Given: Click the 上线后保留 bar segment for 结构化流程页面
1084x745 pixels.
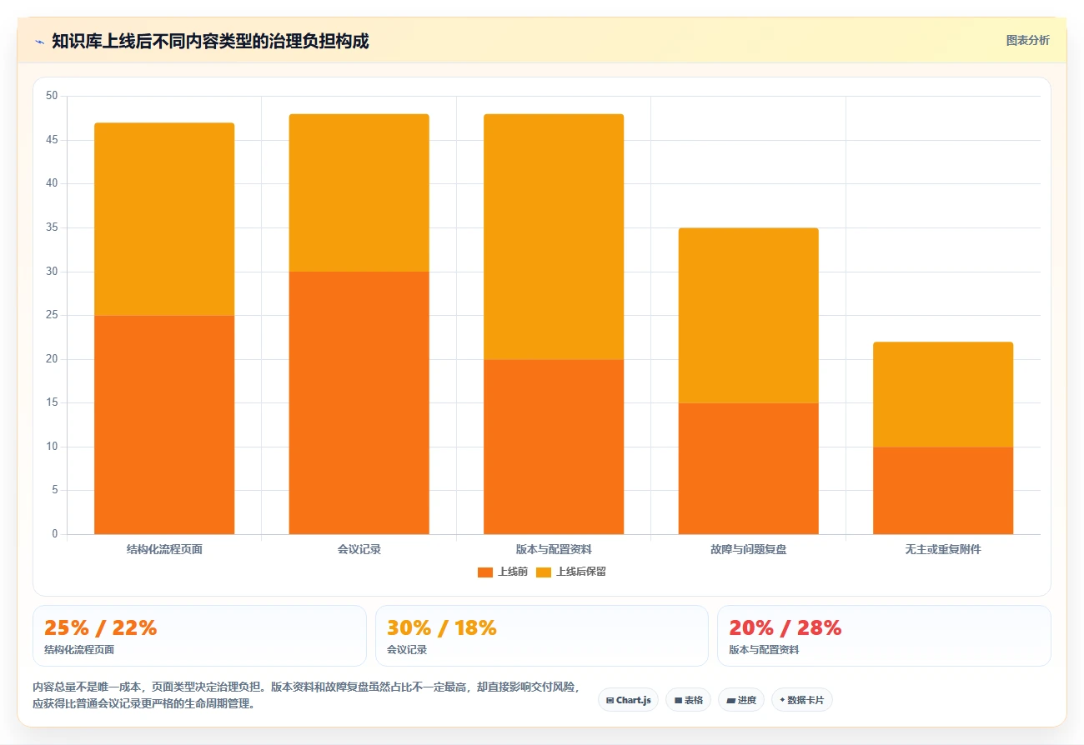Looking at the screenshot, I should tap(164, 219).
